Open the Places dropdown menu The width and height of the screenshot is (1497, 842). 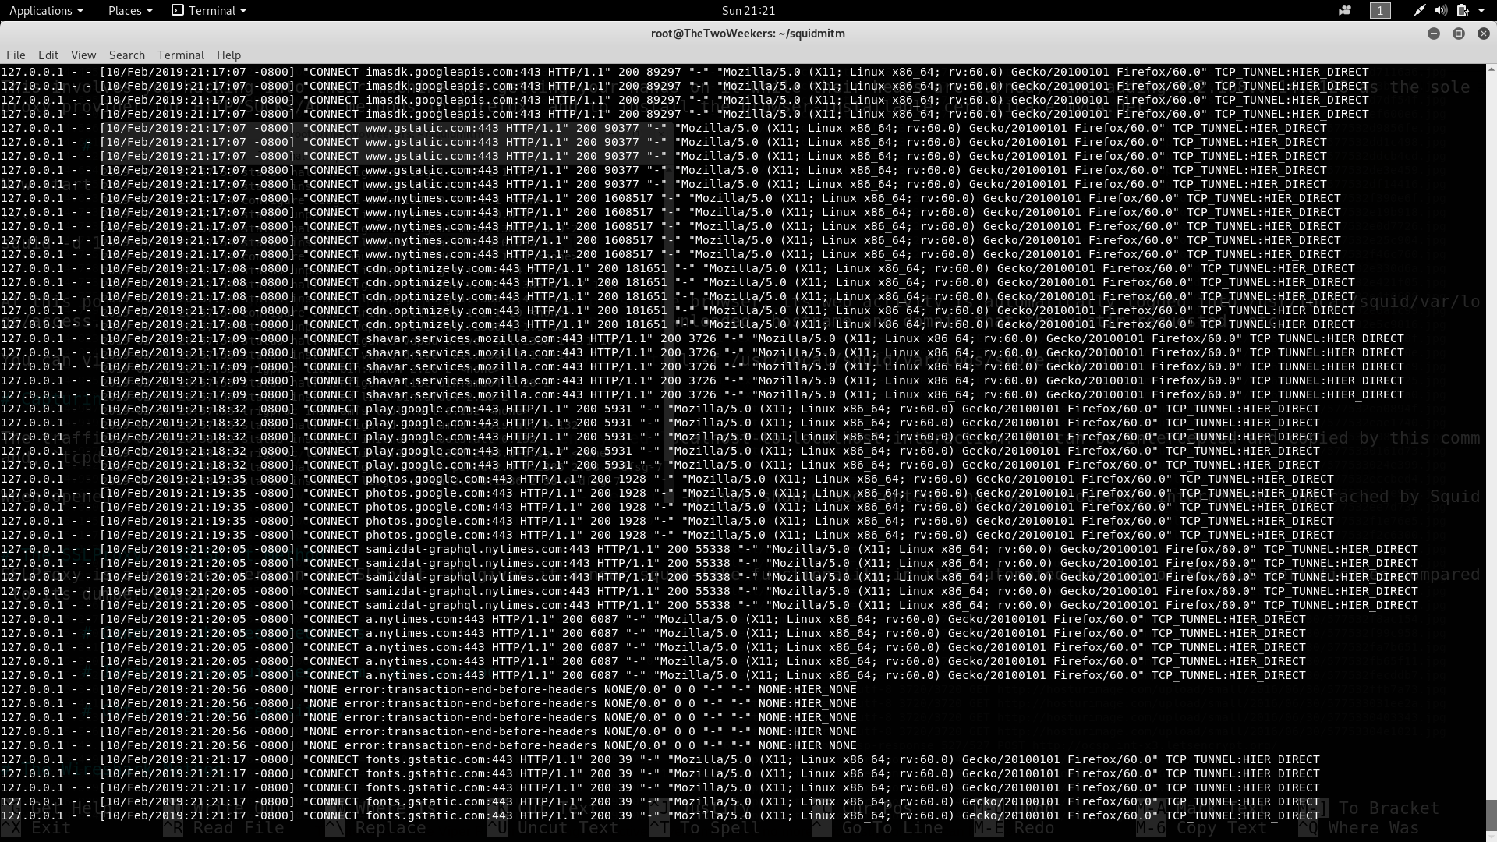(130, 10)
